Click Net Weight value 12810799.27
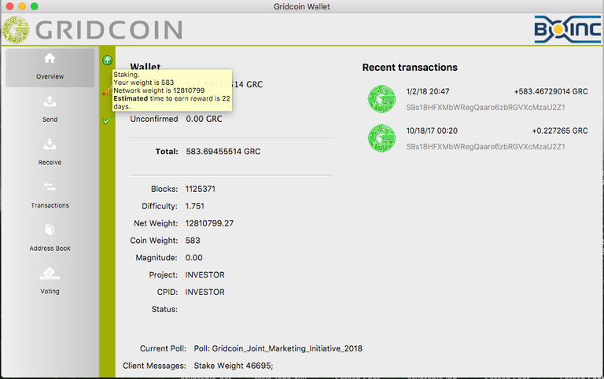The width and height of the screenshot is (604, 379). tap(209, 223)
